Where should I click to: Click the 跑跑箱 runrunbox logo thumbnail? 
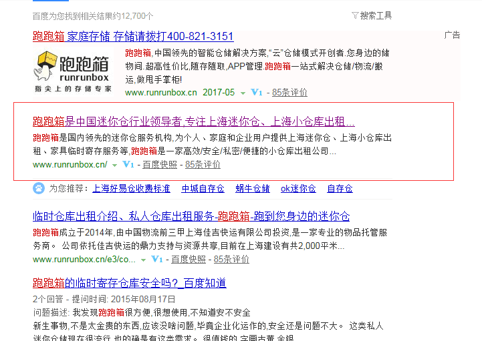[x=73, y=71]
